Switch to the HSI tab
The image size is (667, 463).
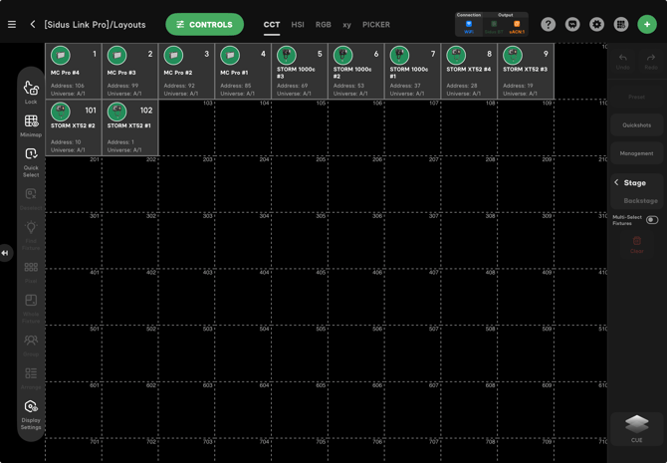(298, 25)
